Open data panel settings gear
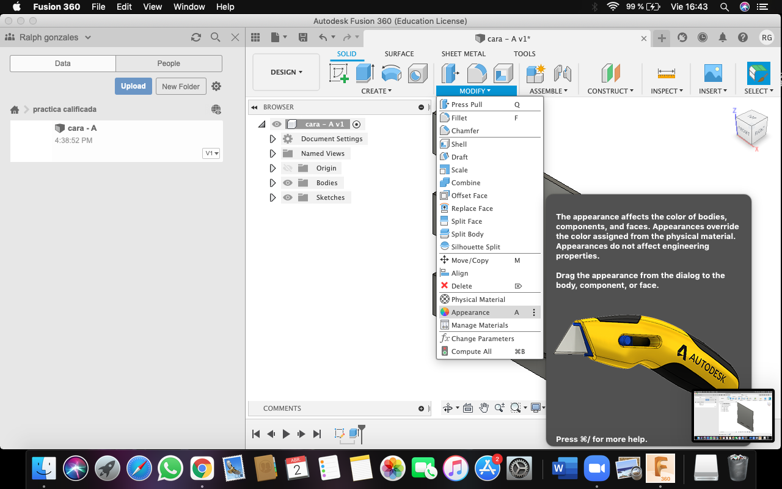This screenshot has width=782, height=489. 216,86
